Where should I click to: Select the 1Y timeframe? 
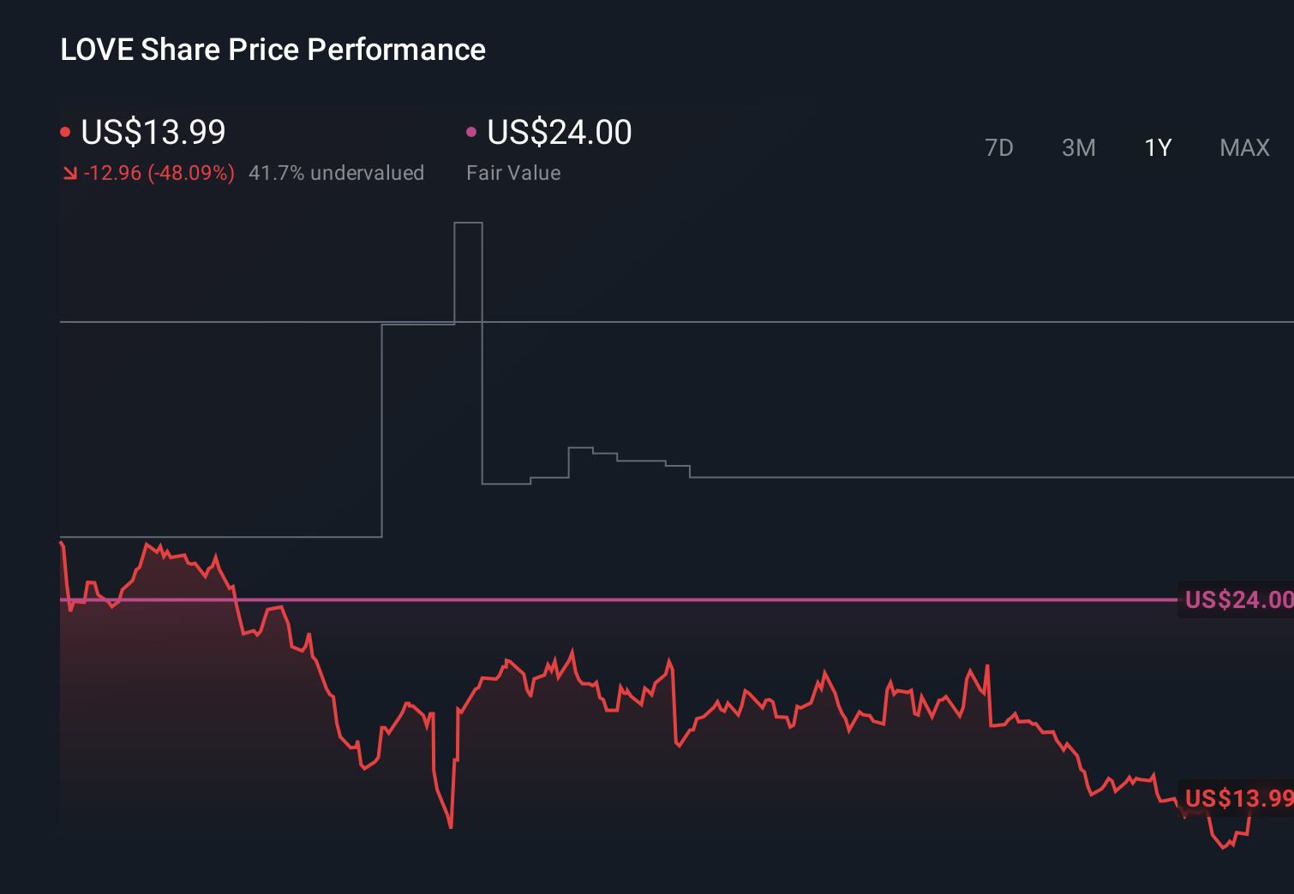click(x=1158, y=147)
